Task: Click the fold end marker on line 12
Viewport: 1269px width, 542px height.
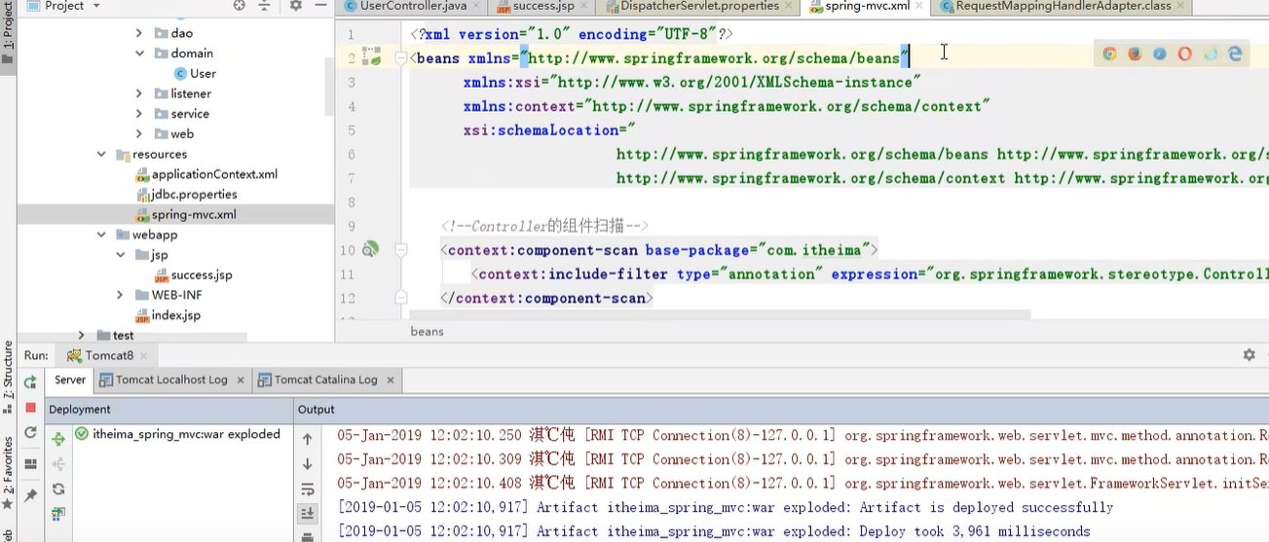Action: tap(400, 299)
